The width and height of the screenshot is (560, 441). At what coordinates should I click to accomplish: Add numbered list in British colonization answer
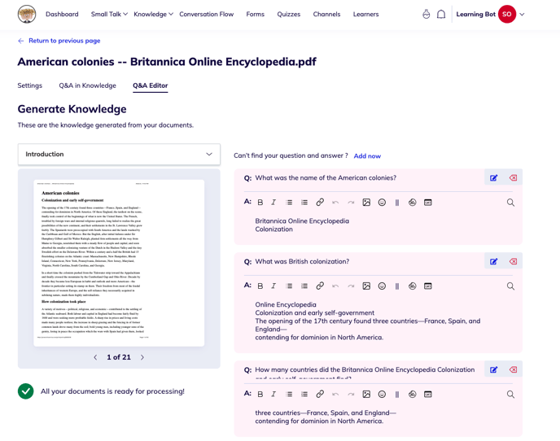point(304,286)
